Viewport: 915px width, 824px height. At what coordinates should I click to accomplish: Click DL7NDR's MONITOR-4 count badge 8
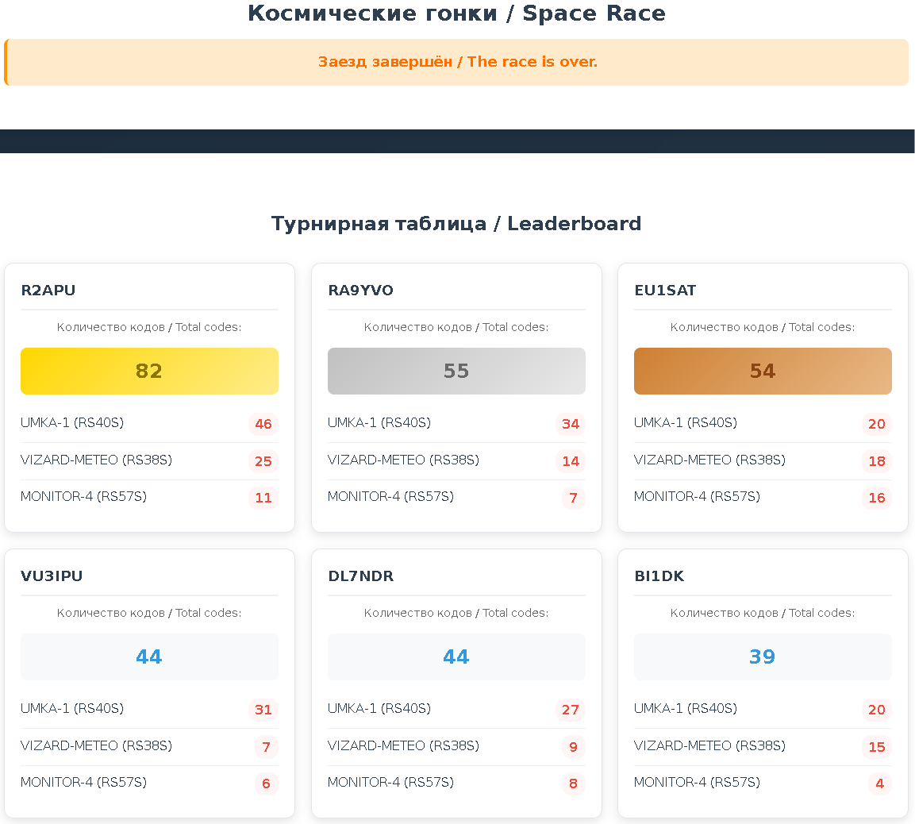pos(573,784)
